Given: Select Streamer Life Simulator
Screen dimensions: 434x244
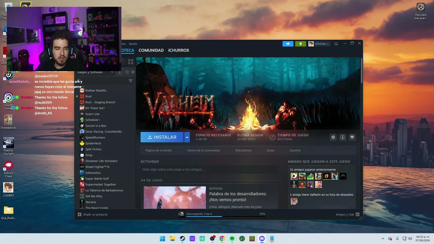Looking at the screenshot, I should pos(101,161).
